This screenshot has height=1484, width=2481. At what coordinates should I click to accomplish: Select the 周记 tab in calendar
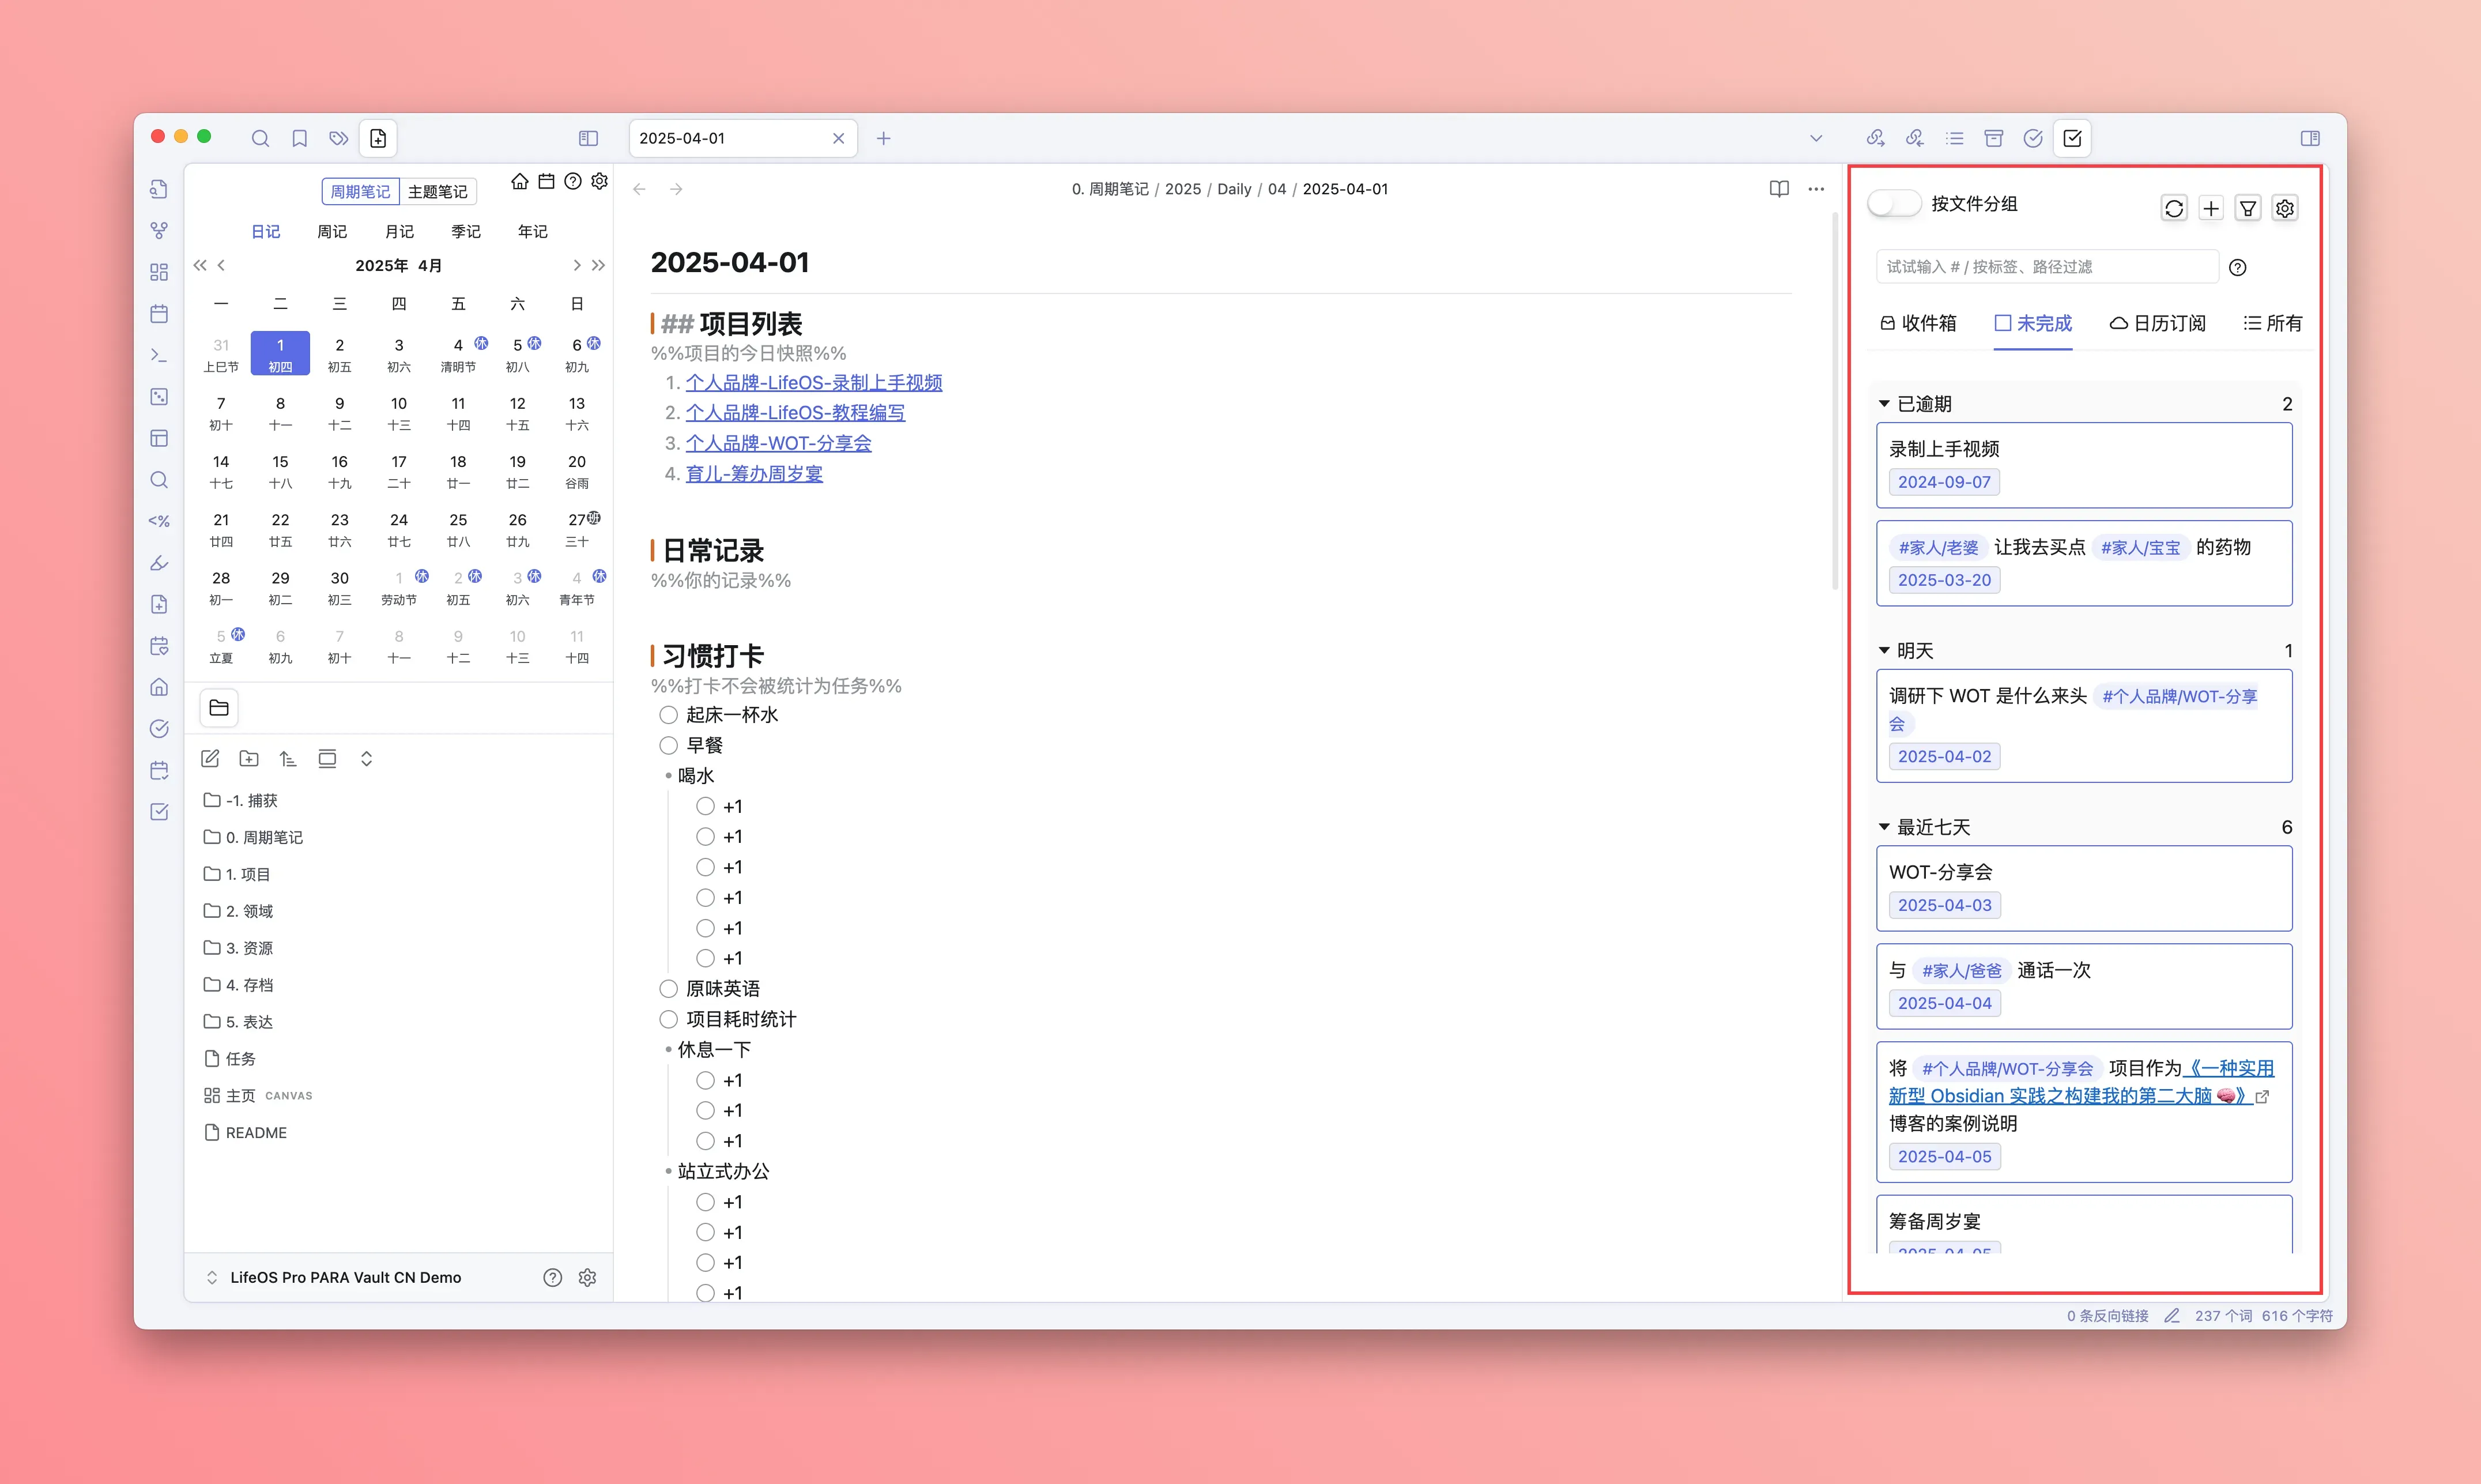(332, 231)
